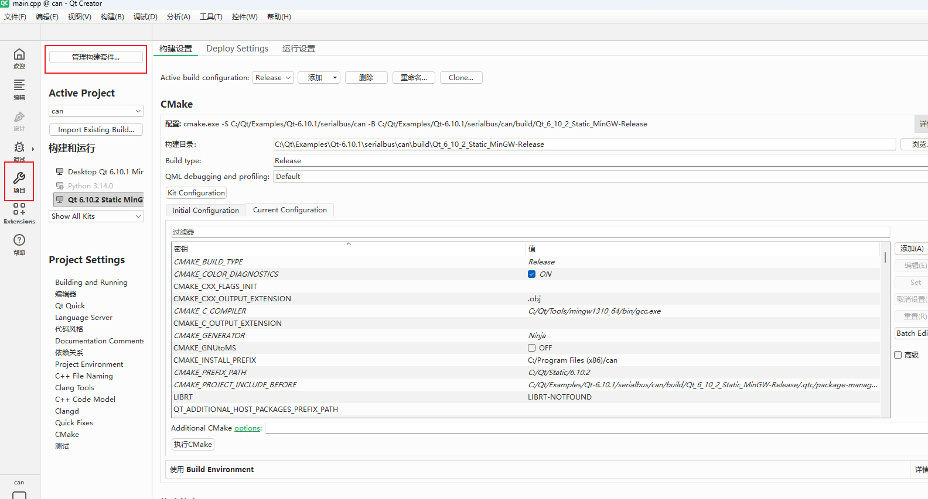The width and height of the screenshot is (928, 499).
Task: Expand Build Environment details
Action: (920, 469)
